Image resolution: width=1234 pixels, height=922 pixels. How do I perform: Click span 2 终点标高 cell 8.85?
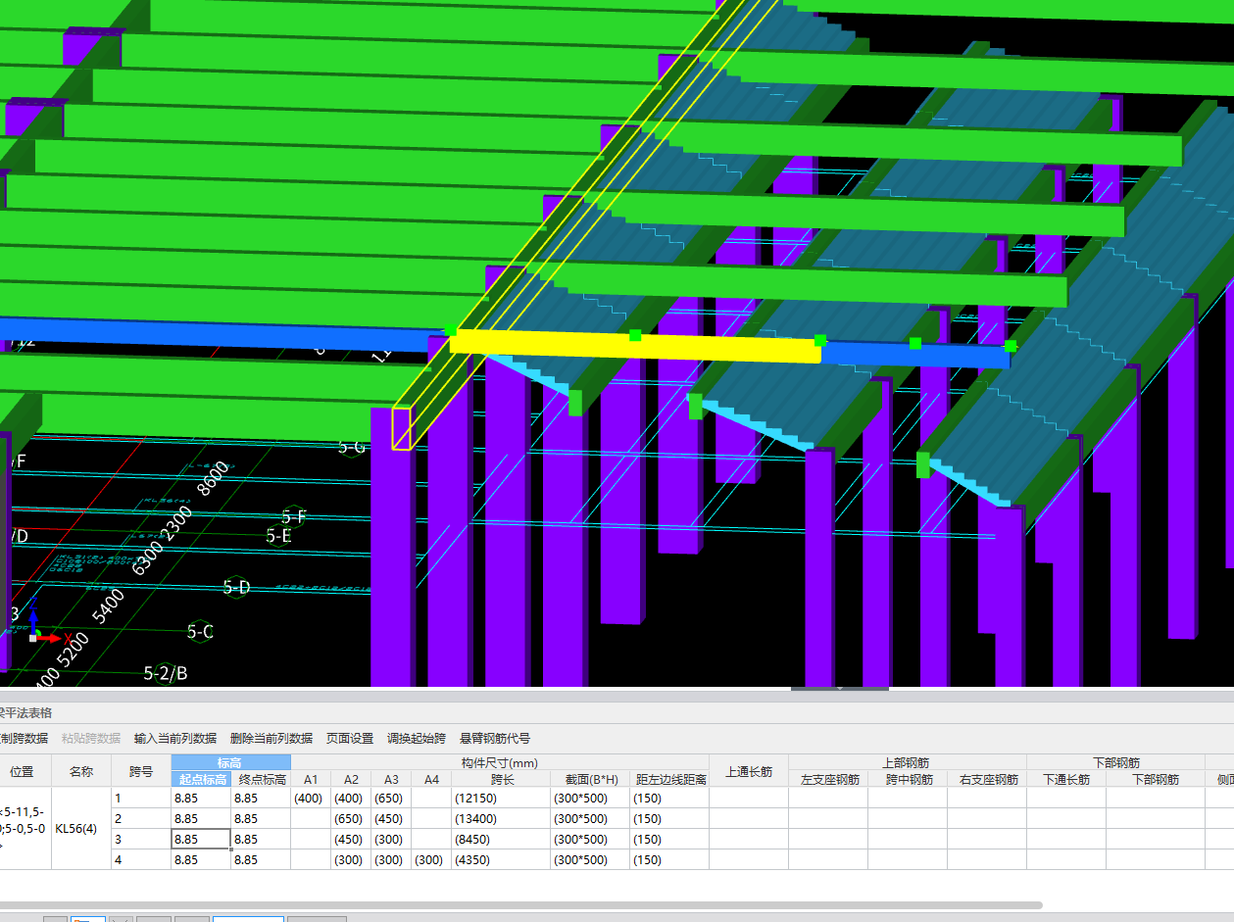pos(261,818)
